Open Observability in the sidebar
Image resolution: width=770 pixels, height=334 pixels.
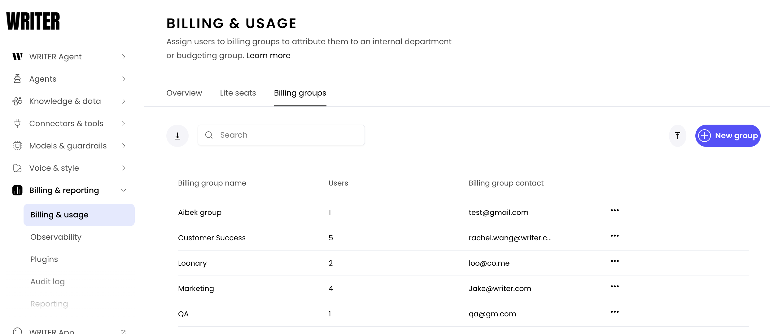56,237
